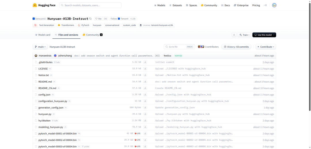Download Notice.txt with download icon

coord(145,75)
